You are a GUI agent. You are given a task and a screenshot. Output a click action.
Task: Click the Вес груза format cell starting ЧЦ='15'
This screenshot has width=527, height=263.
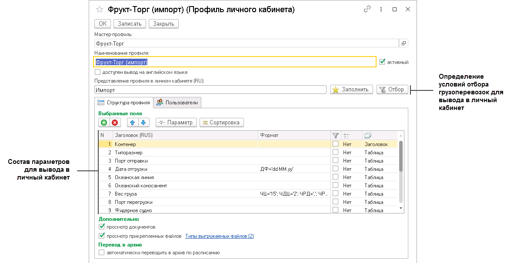click(294, 193)
